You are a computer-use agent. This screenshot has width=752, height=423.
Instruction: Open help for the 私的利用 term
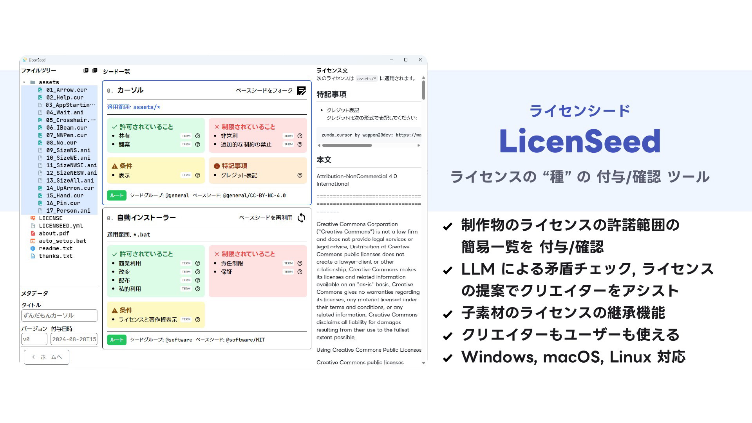[197, 289]
